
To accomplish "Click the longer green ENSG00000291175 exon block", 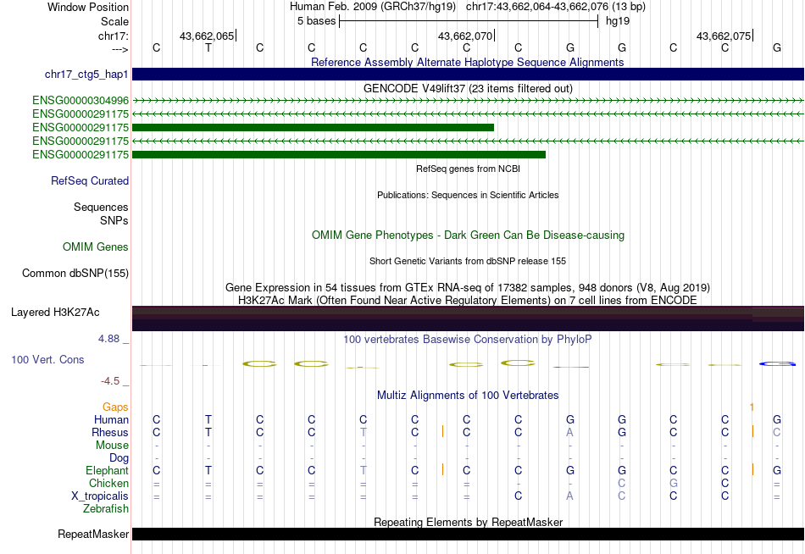I will pos(339,154).
